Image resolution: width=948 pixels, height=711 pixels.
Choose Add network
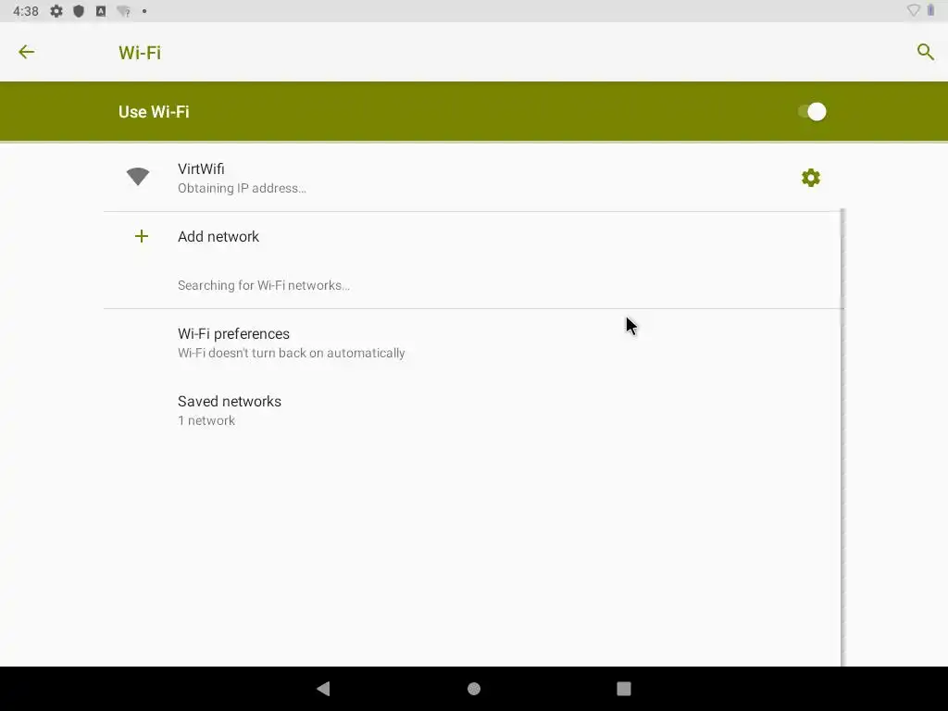(473, 236)
